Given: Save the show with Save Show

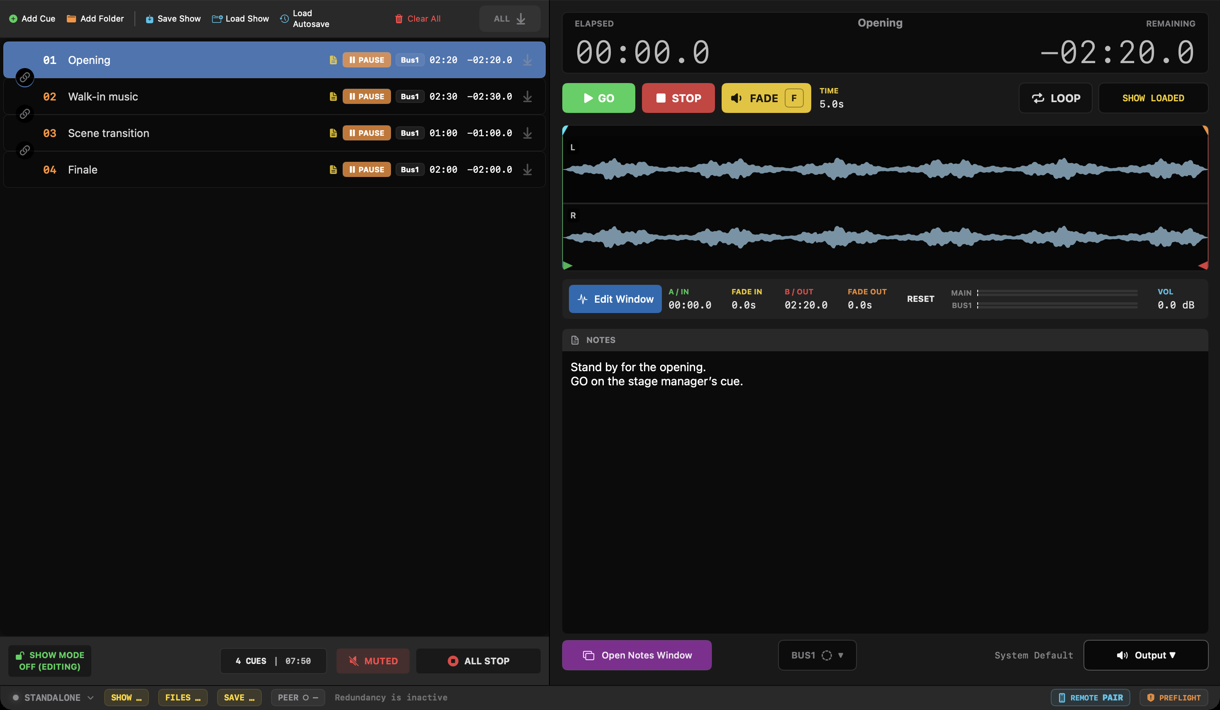Looking at the screenshot, I should 173,19.
